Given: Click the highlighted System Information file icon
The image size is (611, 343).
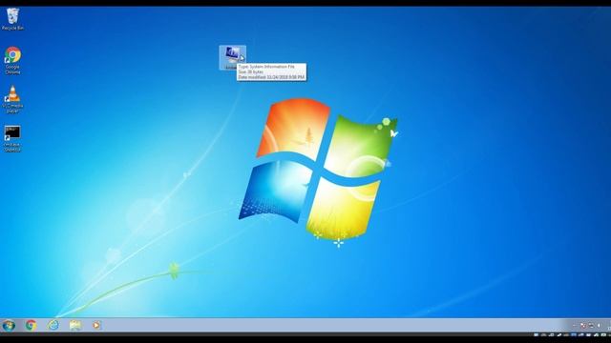Looking at the screenshot, I should pos(232,57).
